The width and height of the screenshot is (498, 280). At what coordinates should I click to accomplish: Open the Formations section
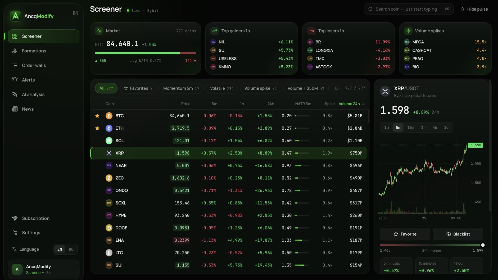[44, 51]
